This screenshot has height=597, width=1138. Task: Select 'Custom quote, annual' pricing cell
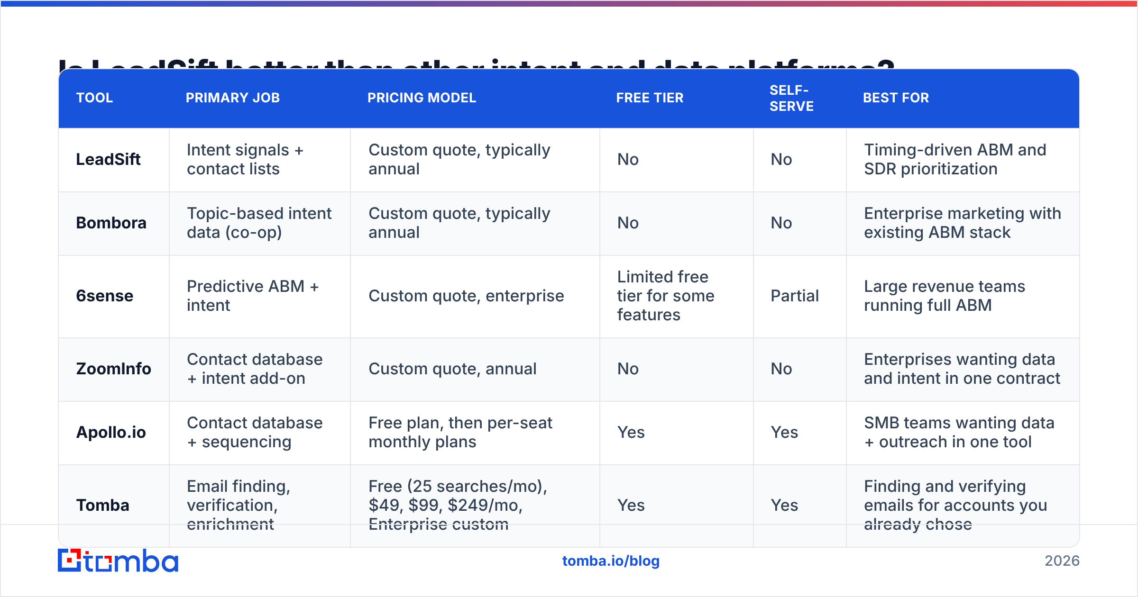coord(475,369)
